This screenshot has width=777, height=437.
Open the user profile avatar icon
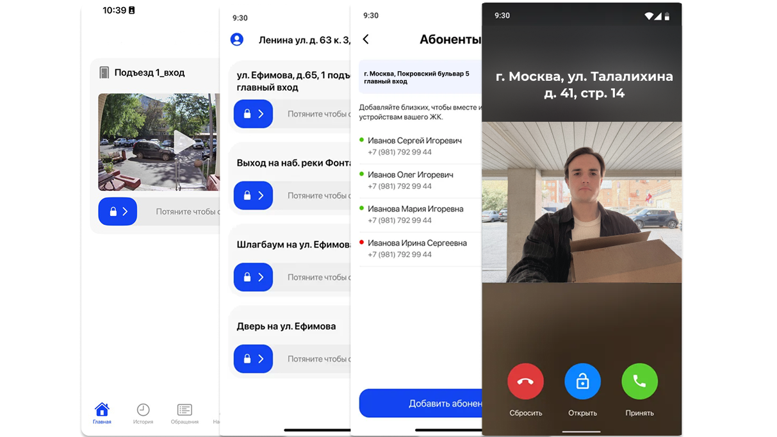click(237, 40)
